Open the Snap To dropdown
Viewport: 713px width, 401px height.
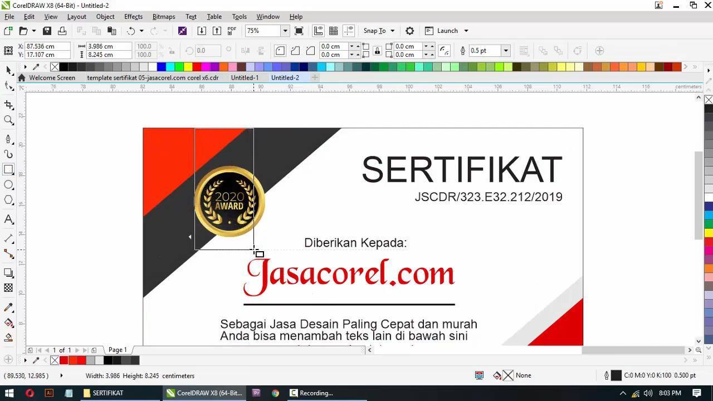pyautogui.click(x=379, y=31)
